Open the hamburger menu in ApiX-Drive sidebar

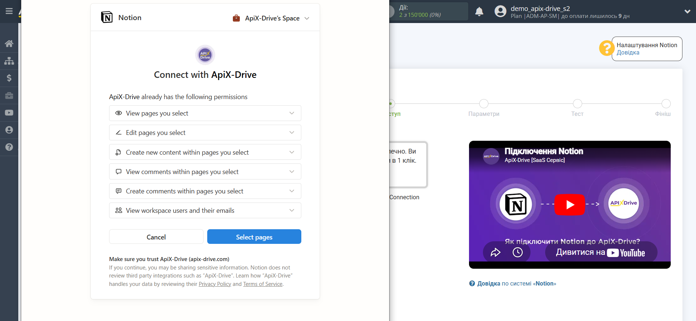click(x=9, y=11)
